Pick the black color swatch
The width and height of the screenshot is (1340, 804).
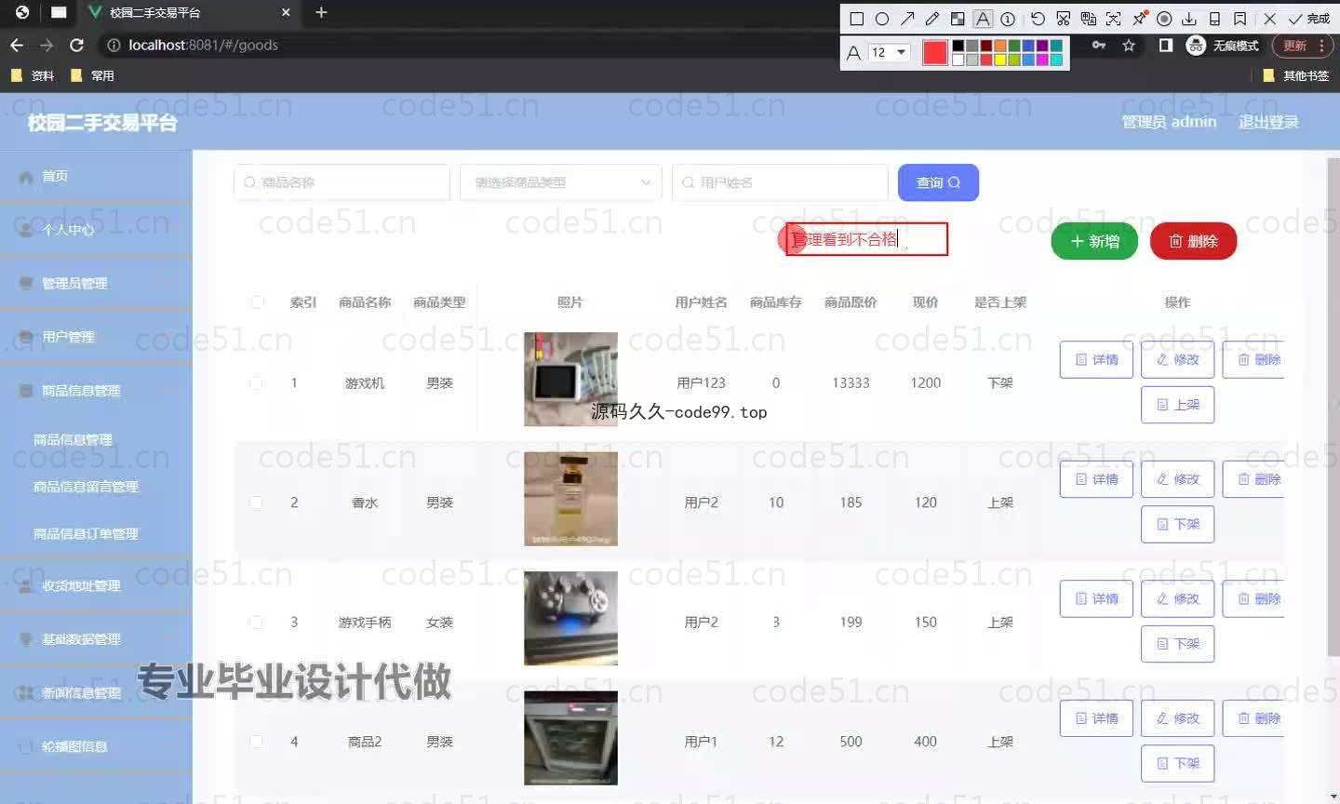coord(958,46)
